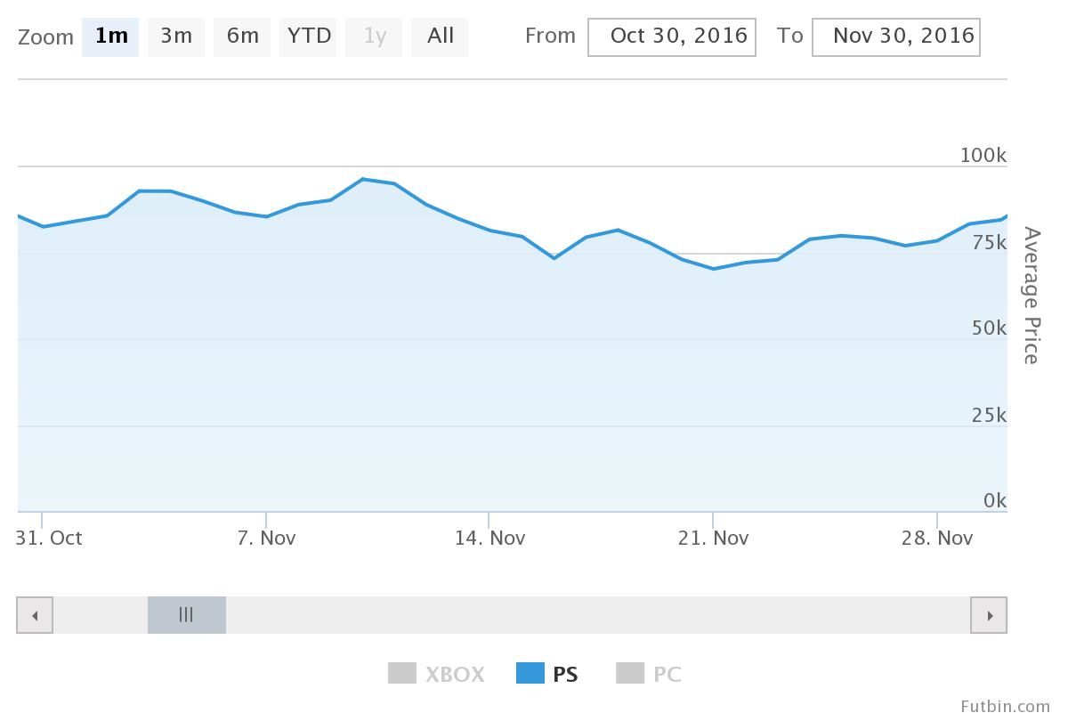Edit the To date field
Screen dimensions: 1068x721
896,36
